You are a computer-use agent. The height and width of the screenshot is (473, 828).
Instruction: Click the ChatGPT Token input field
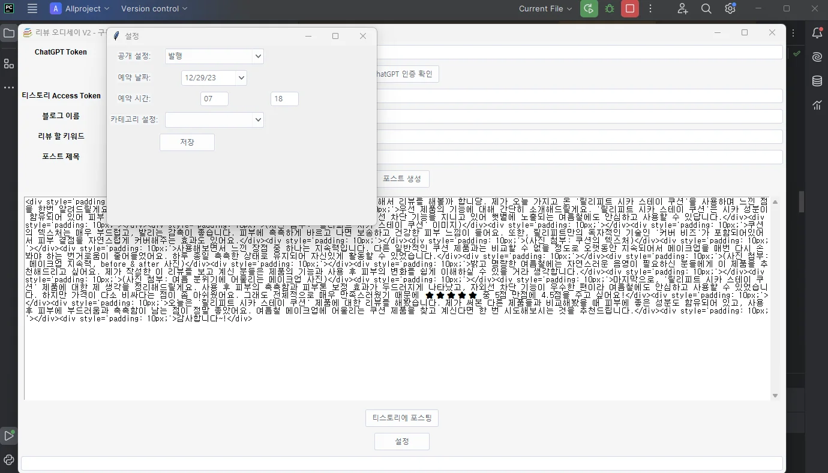[580, 52]
